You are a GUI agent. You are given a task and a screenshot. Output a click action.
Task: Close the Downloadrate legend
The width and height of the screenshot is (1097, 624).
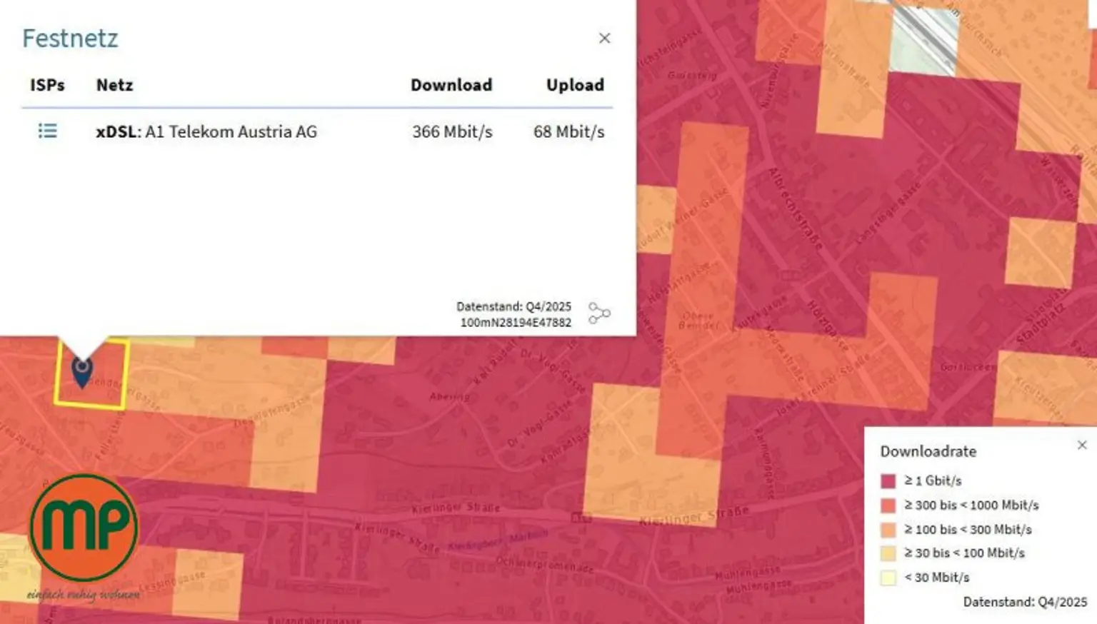point(1082,445)
